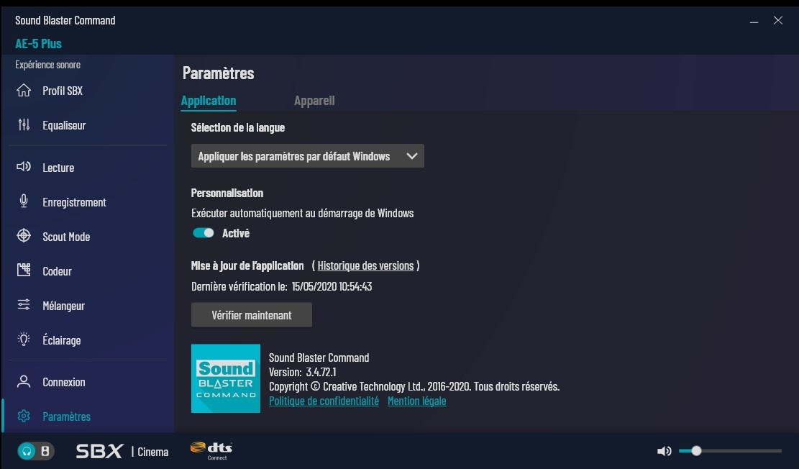Open Historique des versions link
The height and width of the screenshot is (469, 799).
point(365,265)
